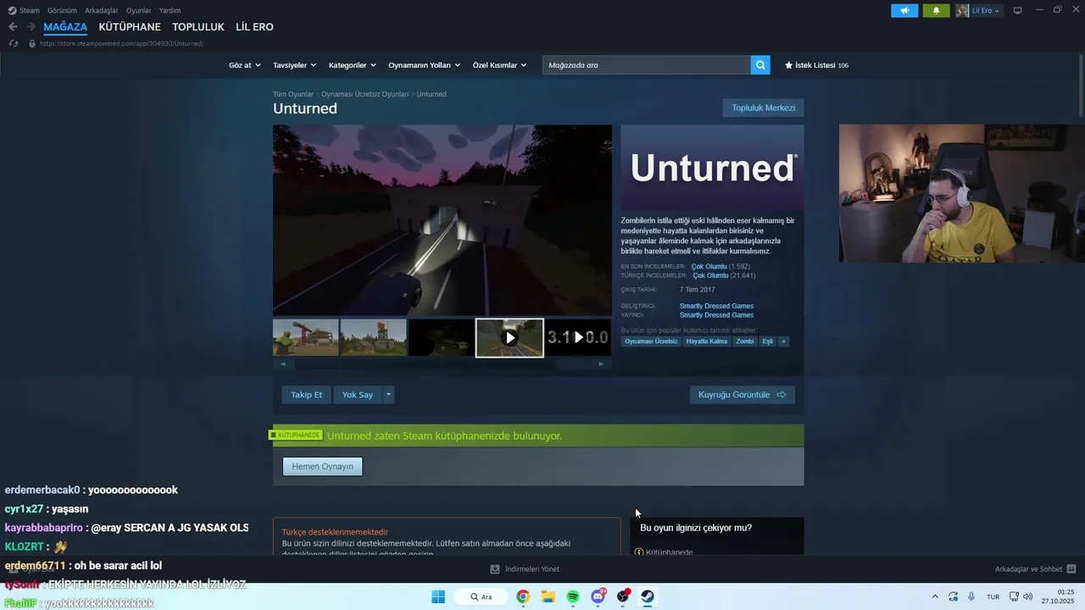
Task: Expand the Göz at dropdown
Action: coord(243,65)
